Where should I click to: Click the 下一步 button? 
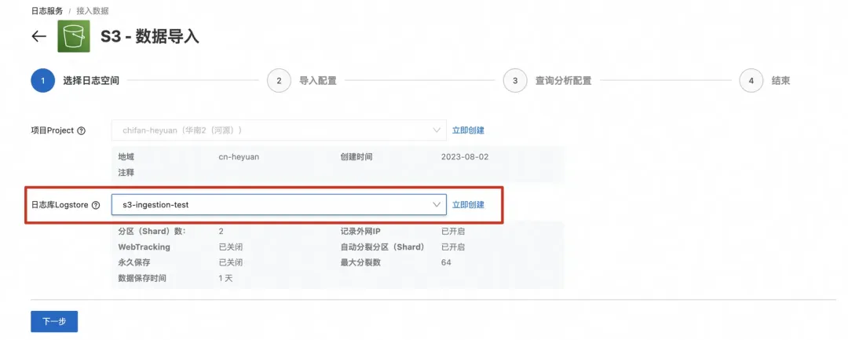point(54,321)
